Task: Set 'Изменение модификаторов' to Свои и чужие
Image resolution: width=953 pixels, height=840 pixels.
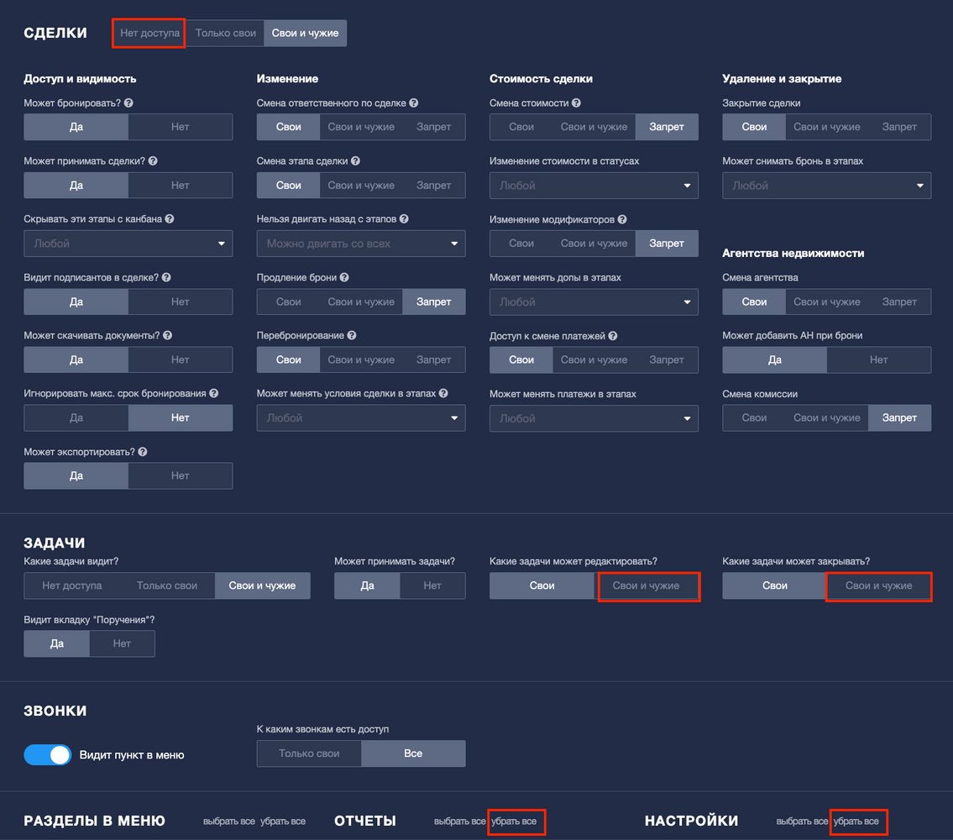Action: [x=594, y=243]
